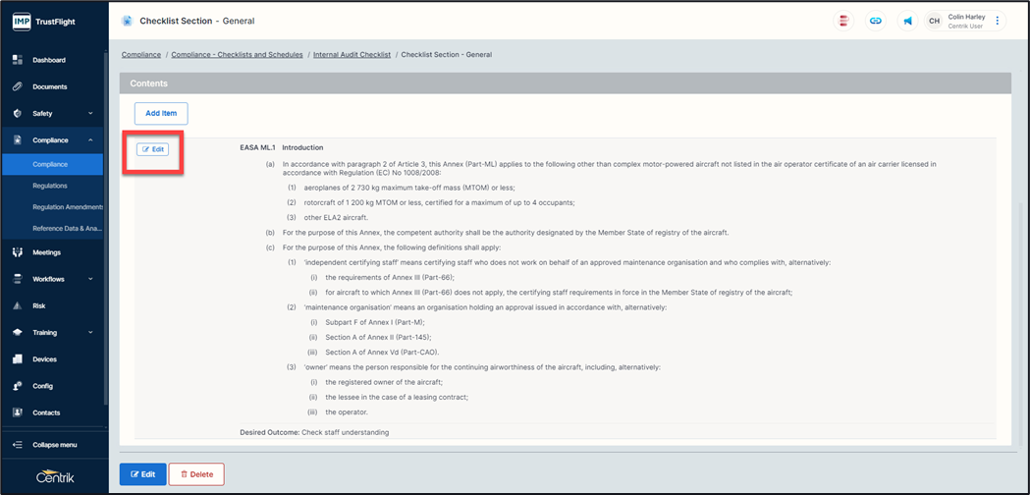Expand the Safety menu chevron
Screen dimensions: 1030x495
click(x=90, y=114)
